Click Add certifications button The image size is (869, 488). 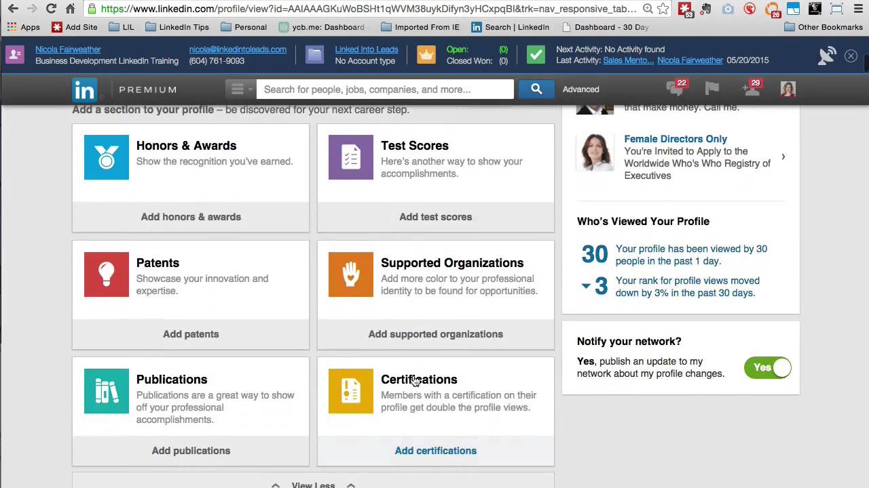point(436,451)
